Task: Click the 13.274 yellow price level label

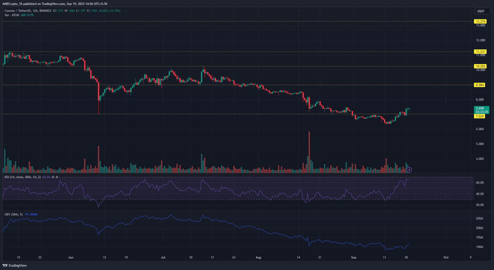Action: (x=480, y=22)
